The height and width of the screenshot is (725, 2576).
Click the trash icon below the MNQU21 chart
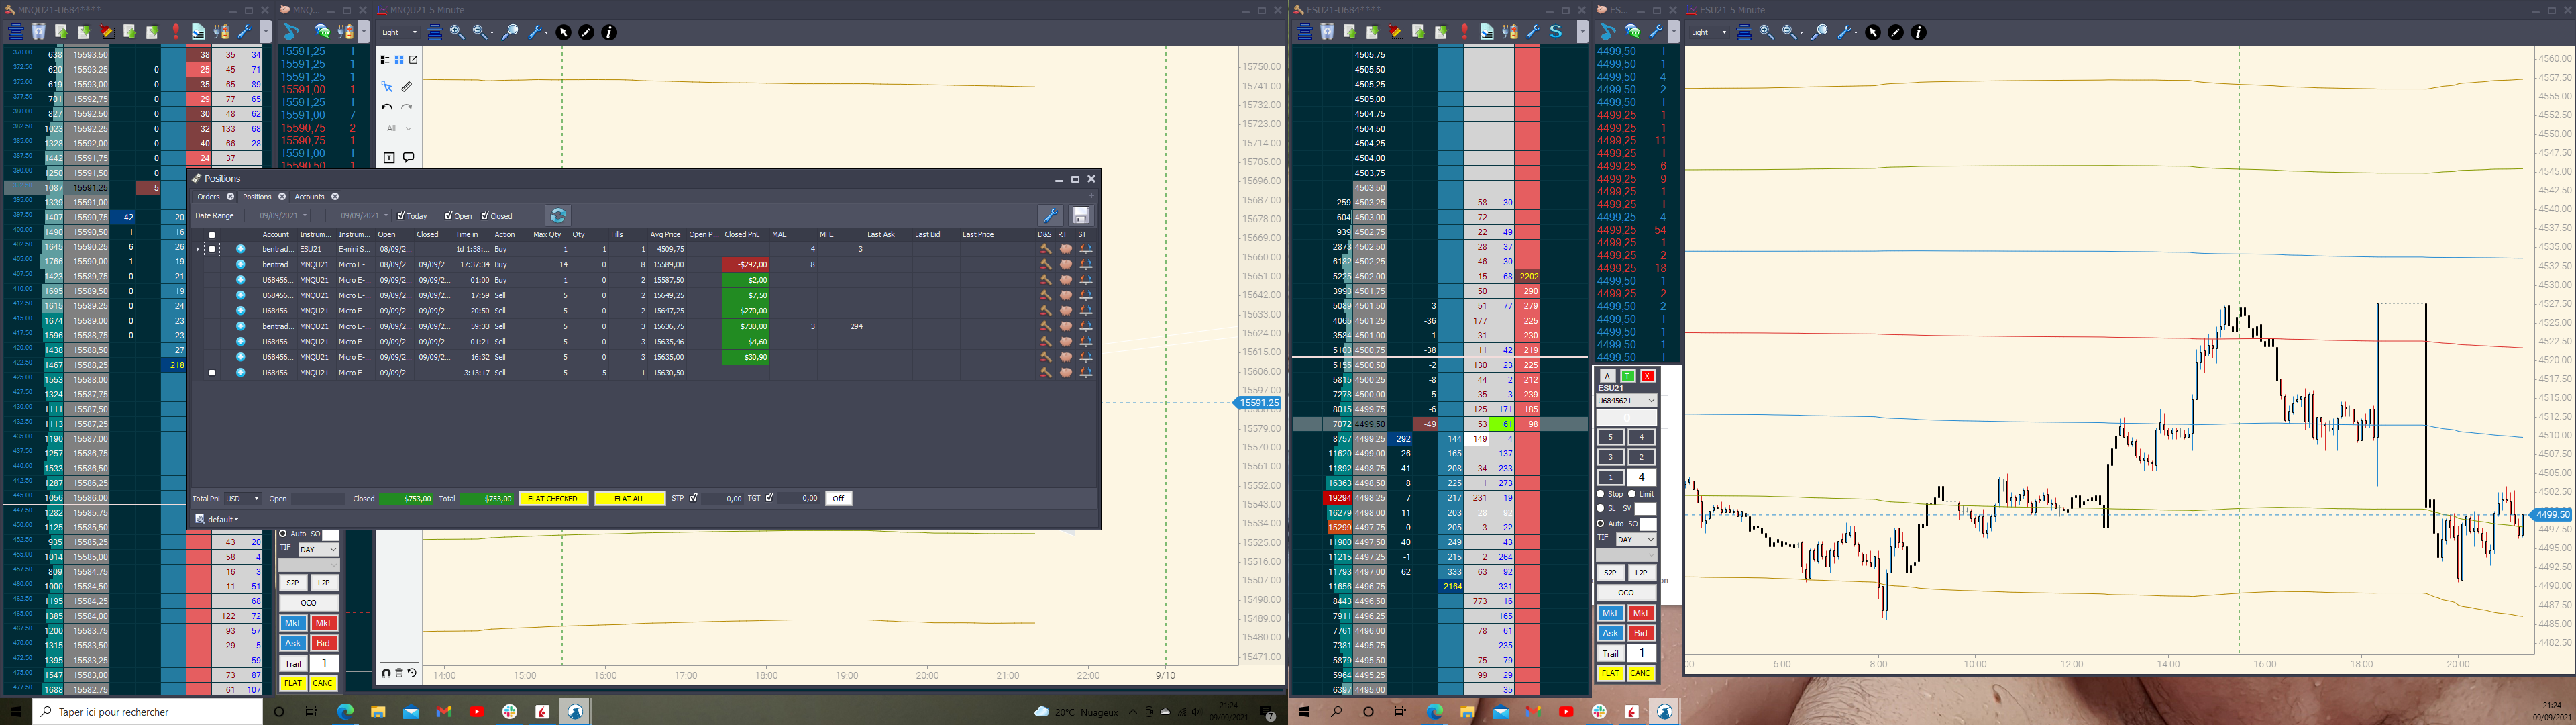[x=399, y=673]
